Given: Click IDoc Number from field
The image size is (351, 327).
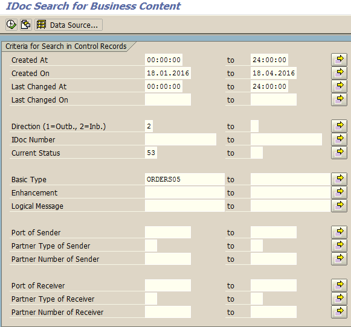Looking at the screenshot, I should coord(181,139).
